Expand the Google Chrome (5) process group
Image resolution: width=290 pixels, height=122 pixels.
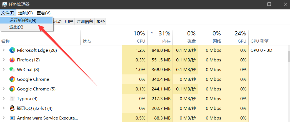[4, 89]
